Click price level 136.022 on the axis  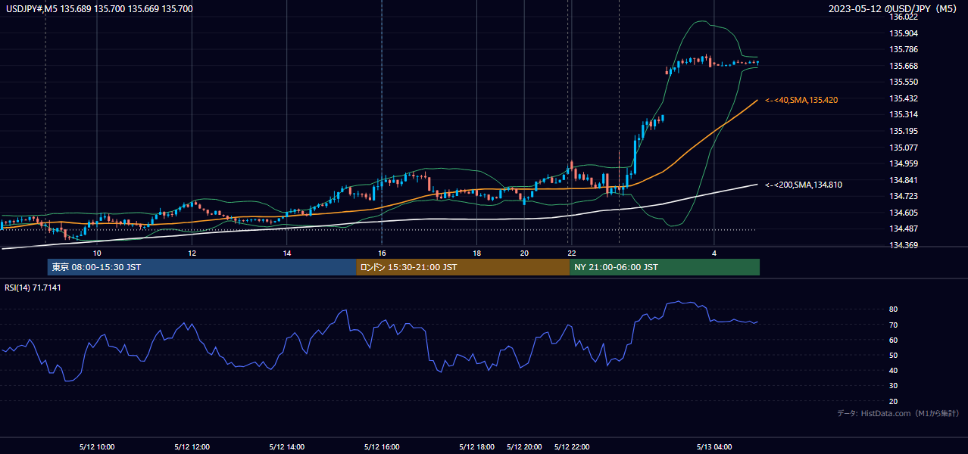[904, 17]
